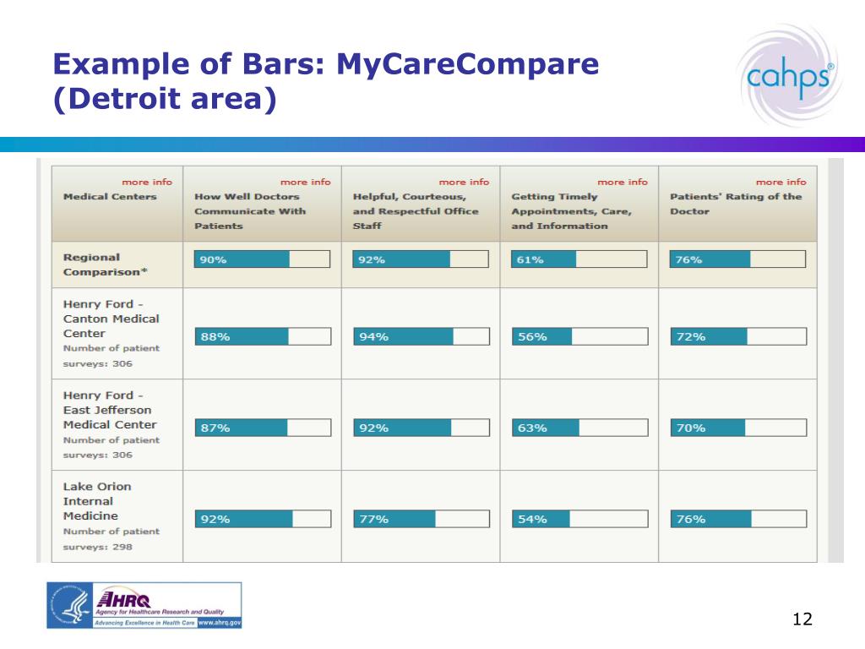Click Lake Orion 54% timely appointments bar
The image size is (865, 649).
click(579, 519)
